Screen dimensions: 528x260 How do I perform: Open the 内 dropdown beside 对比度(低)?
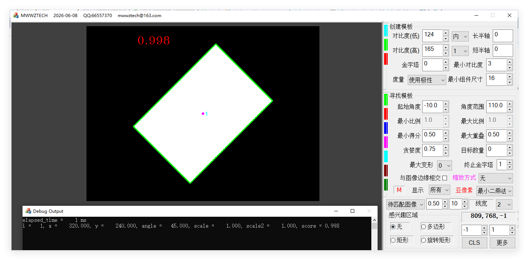coord(460,36)
